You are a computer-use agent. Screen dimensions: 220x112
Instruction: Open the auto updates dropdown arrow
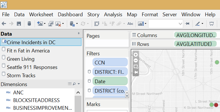77,24
